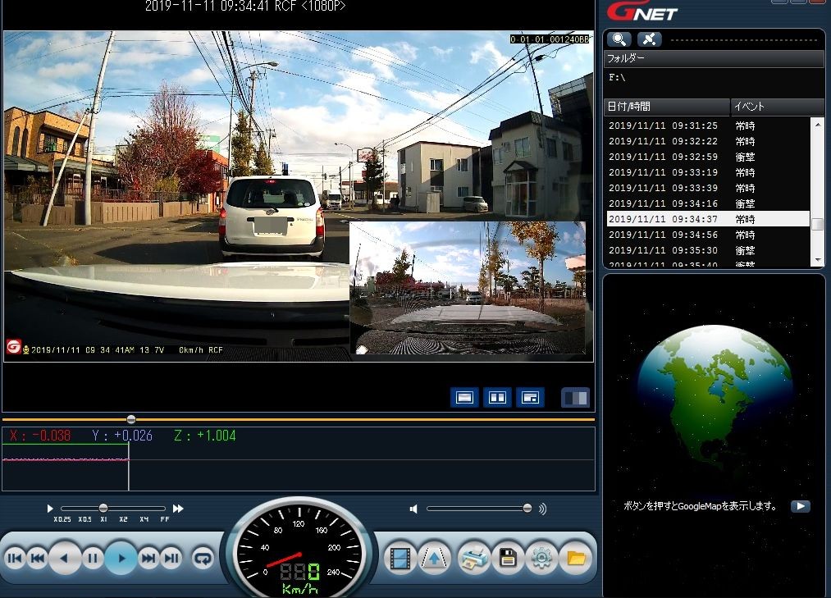The width and height of the screenshot is (831, 598).
Task: Select the 09:34:16 衝撃 recording
Action: point(707,203)
